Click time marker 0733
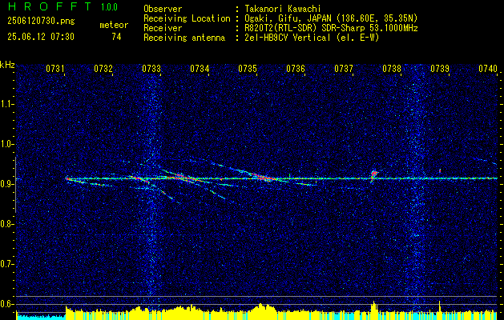 pyautogui.click(x=151, y=68)
